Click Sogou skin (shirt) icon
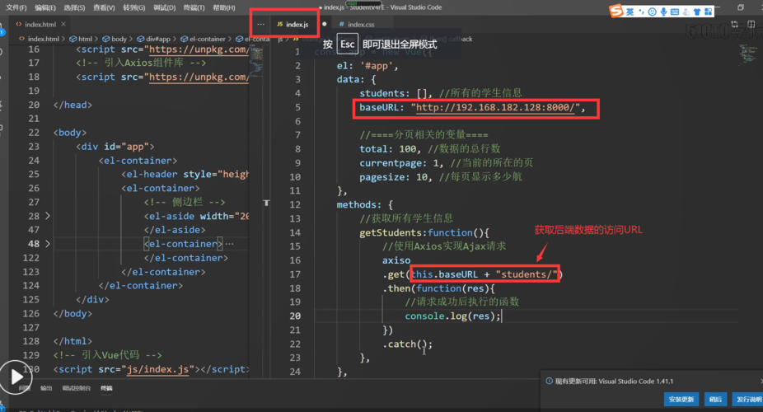Viewport: 763px width, 412px height. (x=697, y=12)
